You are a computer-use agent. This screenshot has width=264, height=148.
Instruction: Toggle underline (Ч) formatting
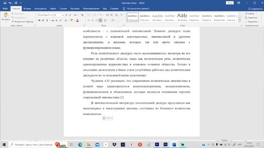pyautogui.click(x=47, y=20)
